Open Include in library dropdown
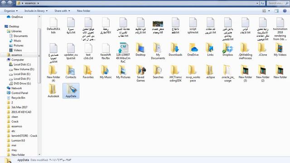The height and width of the screenshot is (163, 290). pos(36,11)
